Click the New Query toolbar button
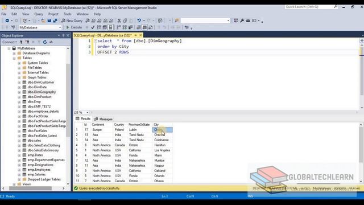The width and height of the screenshot is (364, 205). tap(72, 20)
